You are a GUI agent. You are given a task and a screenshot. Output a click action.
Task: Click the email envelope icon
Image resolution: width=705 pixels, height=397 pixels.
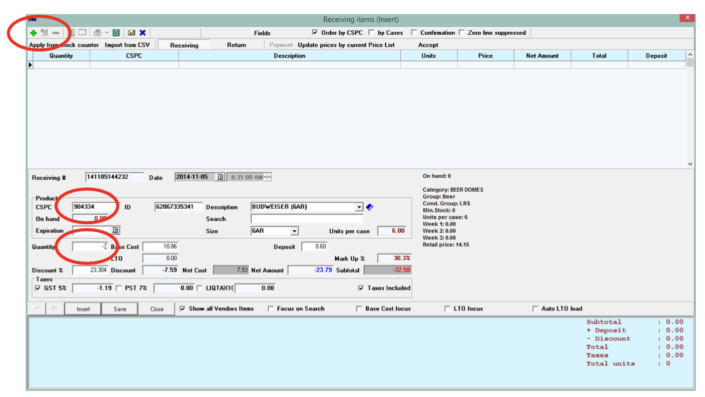click(x=131, y=32)
